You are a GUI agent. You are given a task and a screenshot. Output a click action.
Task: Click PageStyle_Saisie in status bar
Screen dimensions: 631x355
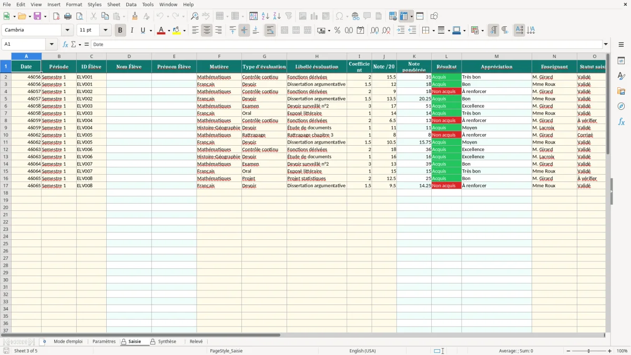click(226, 351)
